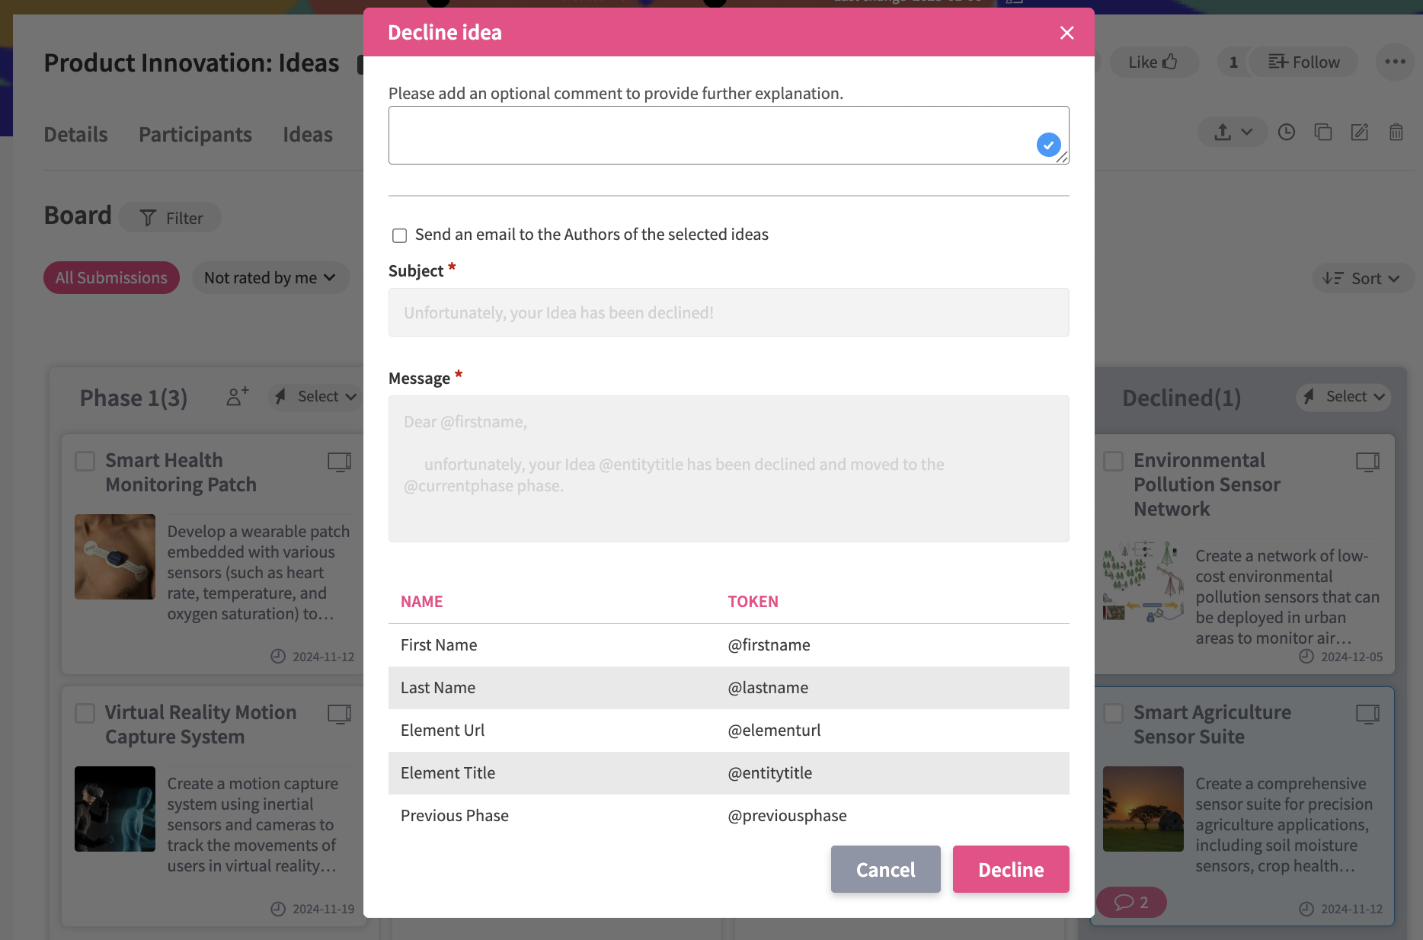This screenshot has width=1423, height=940.
Task: Click the three-dots more options icon
Action: [x=1395, y=62]
